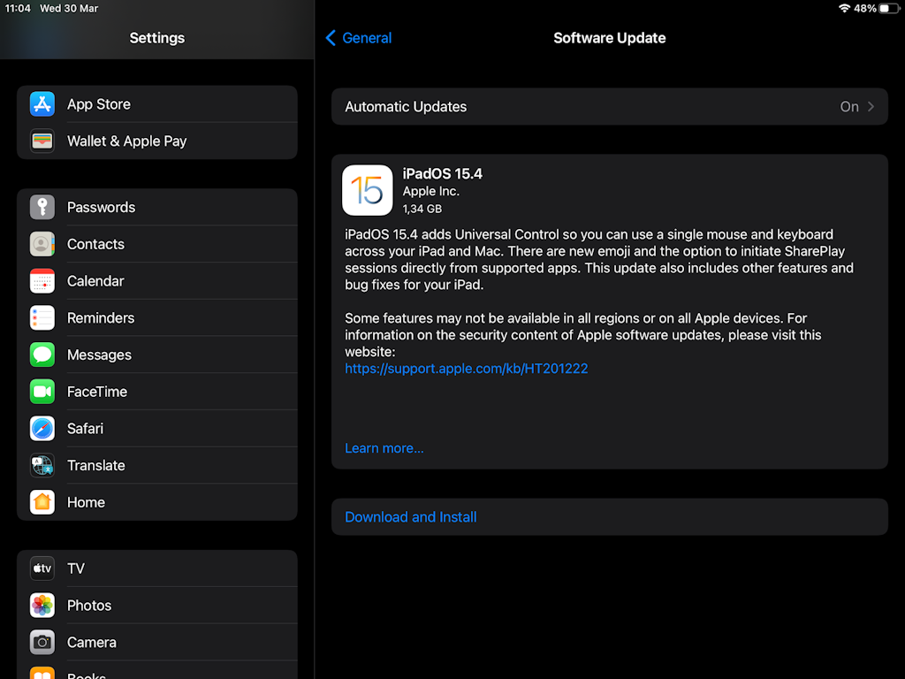
Task: Click Learn more about iPadOS 15.4
Action: (384, 448)
